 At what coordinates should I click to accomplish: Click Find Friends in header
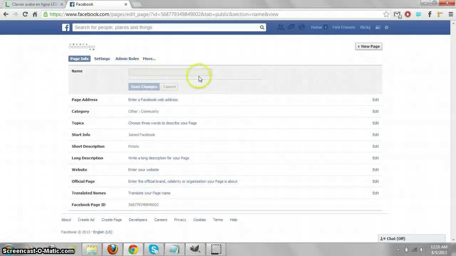(x=344, y=27)
